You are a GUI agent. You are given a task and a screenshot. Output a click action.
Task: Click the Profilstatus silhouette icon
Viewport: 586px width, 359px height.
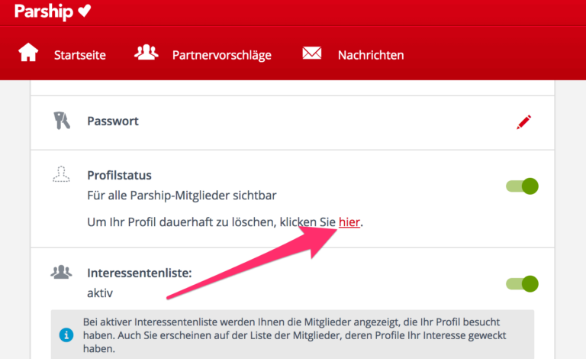pyautogui.click(x=62, y=175)
